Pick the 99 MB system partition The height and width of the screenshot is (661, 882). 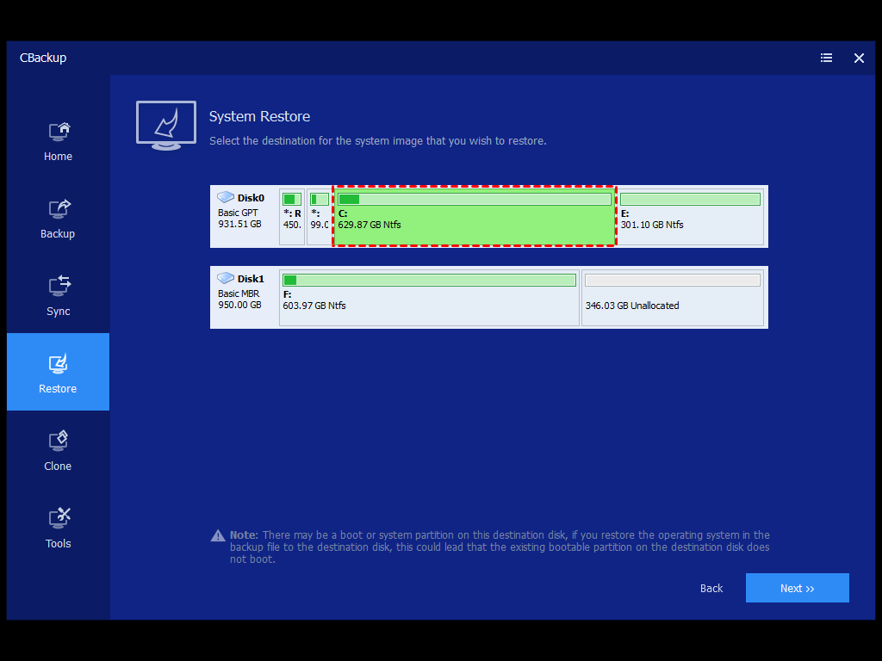tap(319, 219)
